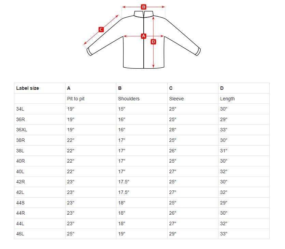Click the bottom hem of jacket outline
The image size is (285, 249).
[144, 68]
